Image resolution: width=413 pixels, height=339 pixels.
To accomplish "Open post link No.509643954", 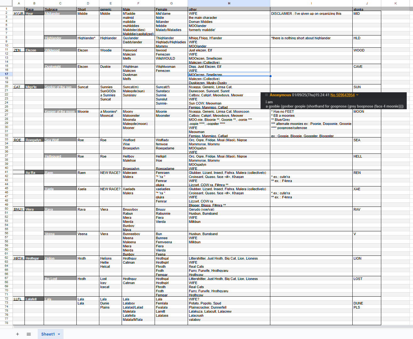I will coord(342,95).
